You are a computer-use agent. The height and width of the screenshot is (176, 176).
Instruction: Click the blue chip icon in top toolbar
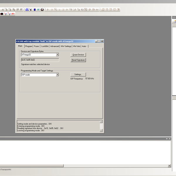click(35, 9)
